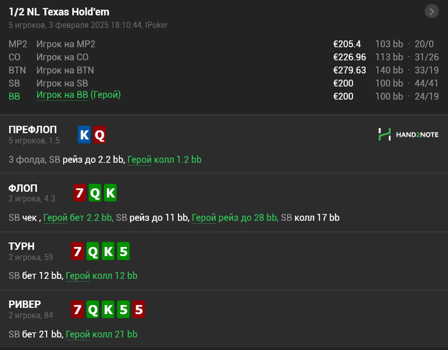Click the red 7 card in the flop row

79,193
